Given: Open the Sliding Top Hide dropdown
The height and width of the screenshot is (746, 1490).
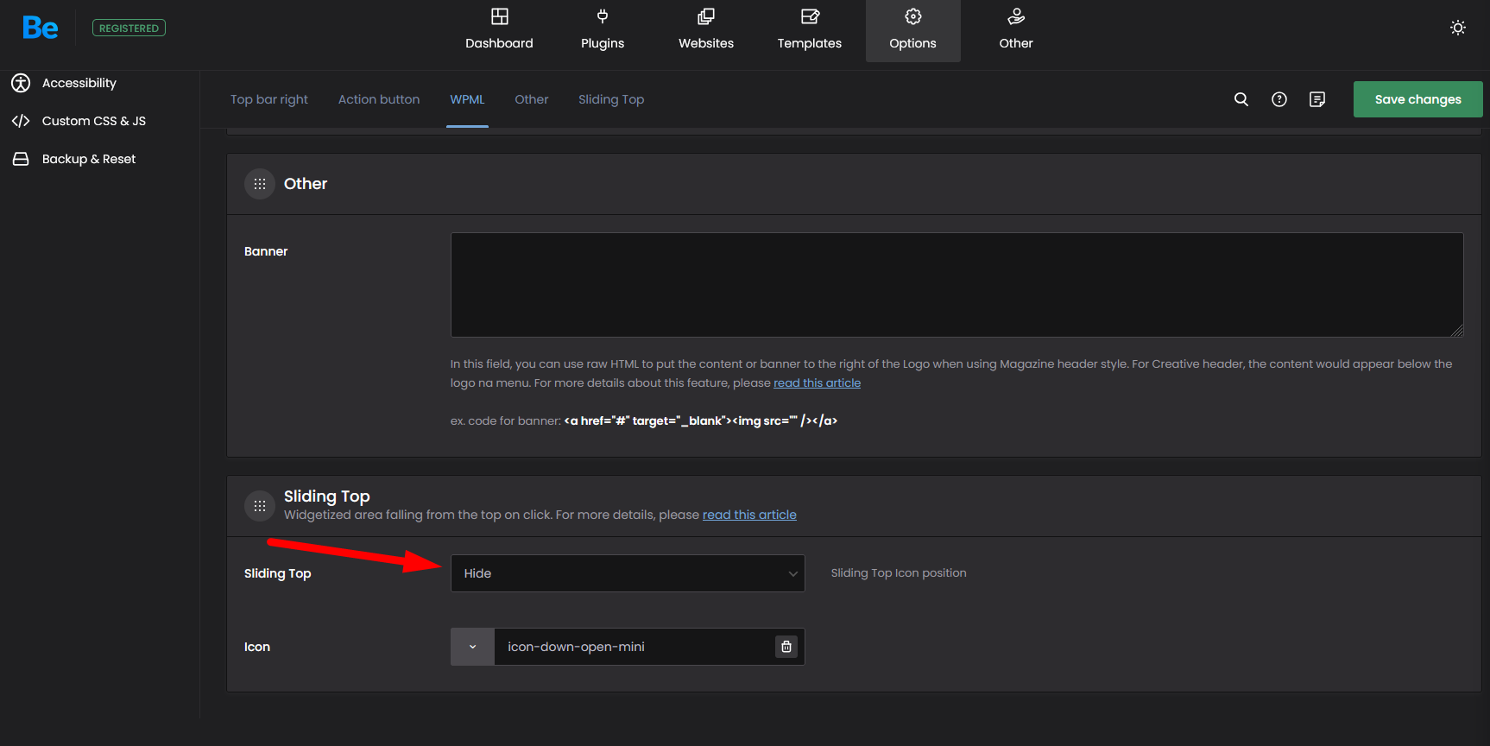Looking at the screenshot, I should tap(628, 573).
